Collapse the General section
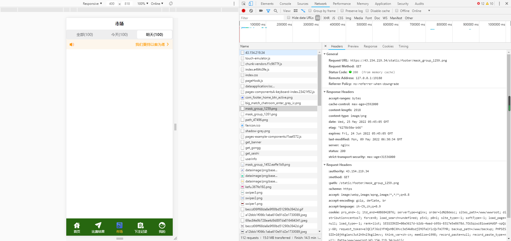This screenshot has height=241, width=511. (x=325, y=54)
